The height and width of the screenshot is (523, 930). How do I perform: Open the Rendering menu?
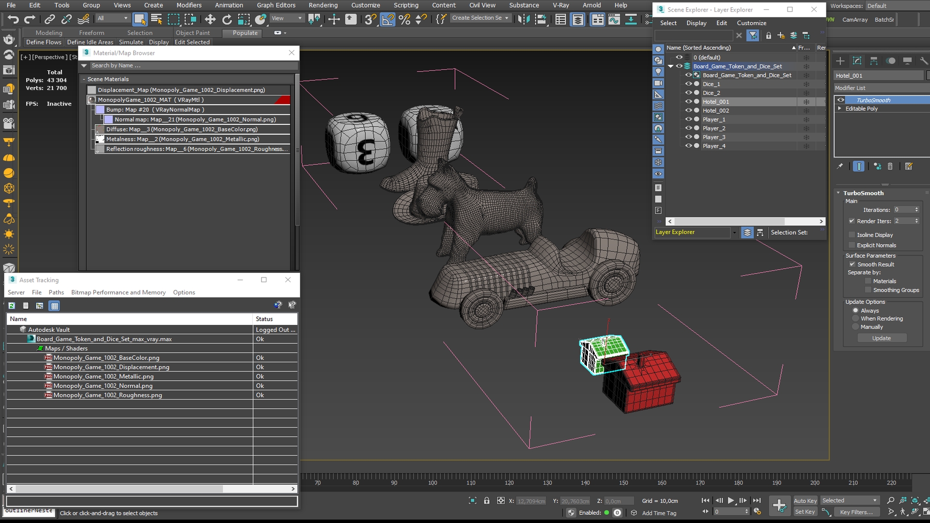click(x=323, y=5)
